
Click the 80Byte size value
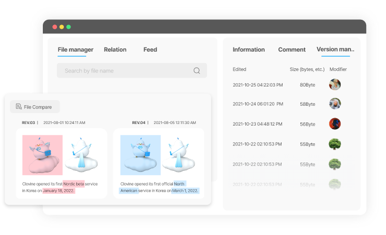point(308,85)
